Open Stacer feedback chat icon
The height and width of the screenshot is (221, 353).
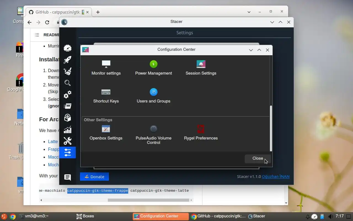pos(68,177)
